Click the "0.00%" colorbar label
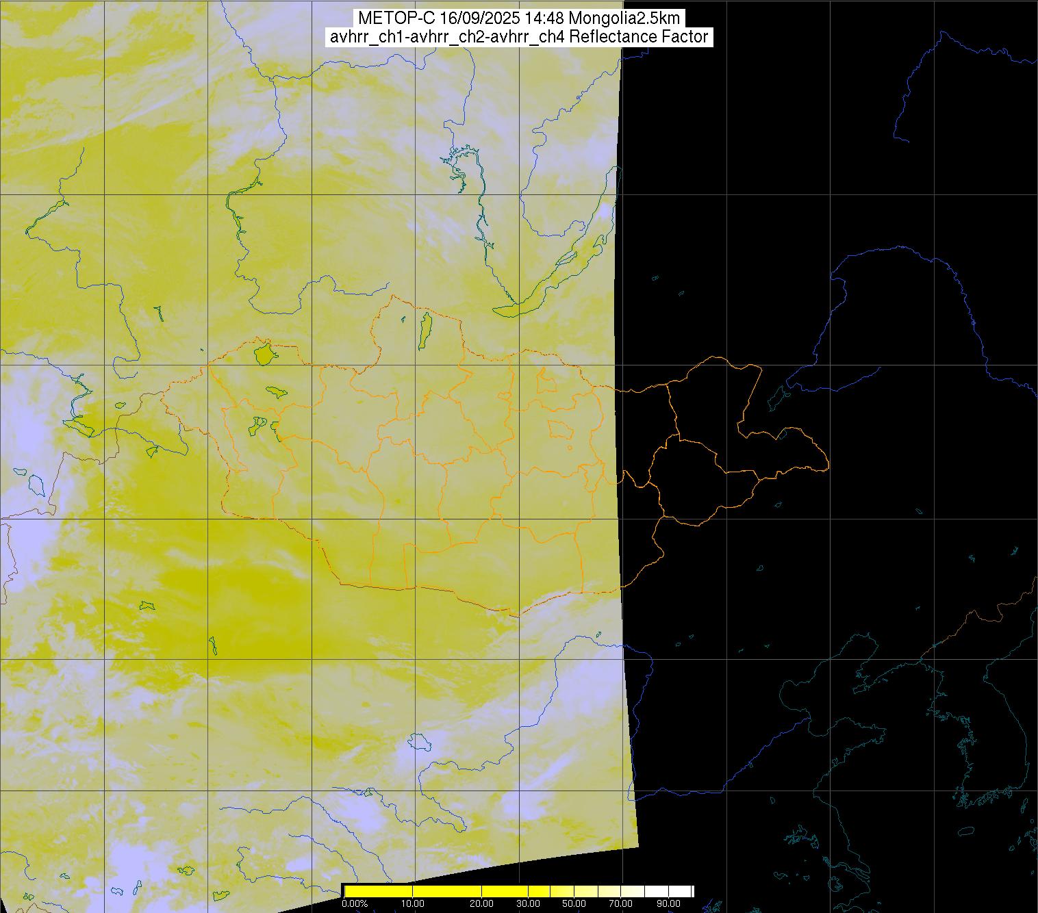Screen dimensions: 1038x913 coord(355,903)
